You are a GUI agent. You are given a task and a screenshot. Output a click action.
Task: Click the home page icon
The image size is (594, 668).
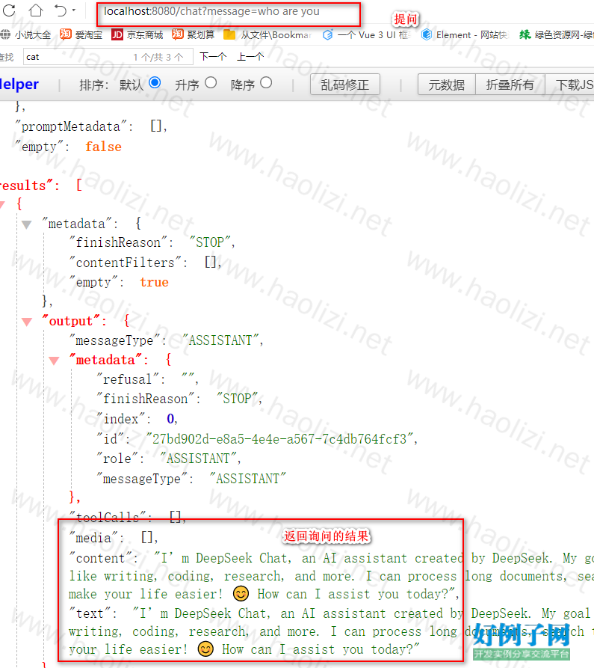coord(36,11)
